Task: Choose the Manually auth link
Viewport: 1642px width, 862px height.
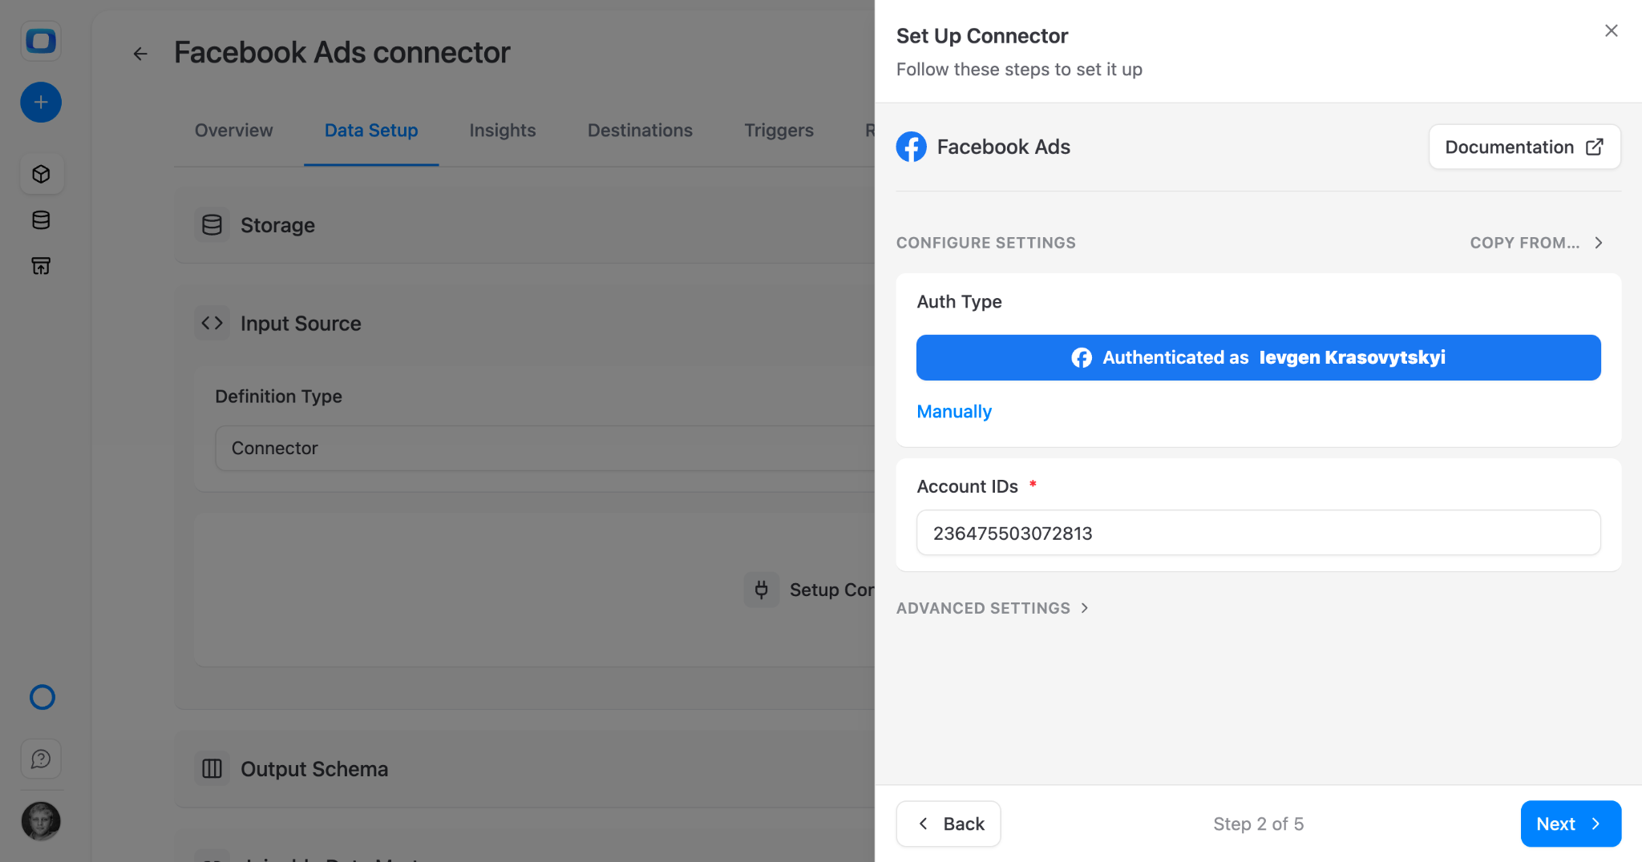Action: pyautogui.click(x=954, y=411)
